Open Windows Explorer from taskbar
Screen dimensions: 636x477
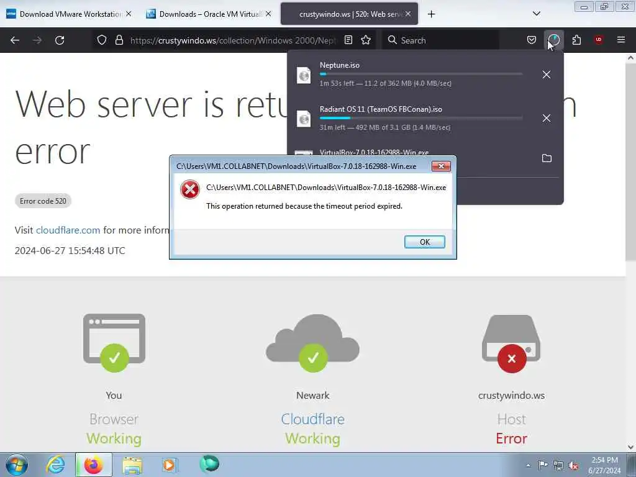click(132, 465)
